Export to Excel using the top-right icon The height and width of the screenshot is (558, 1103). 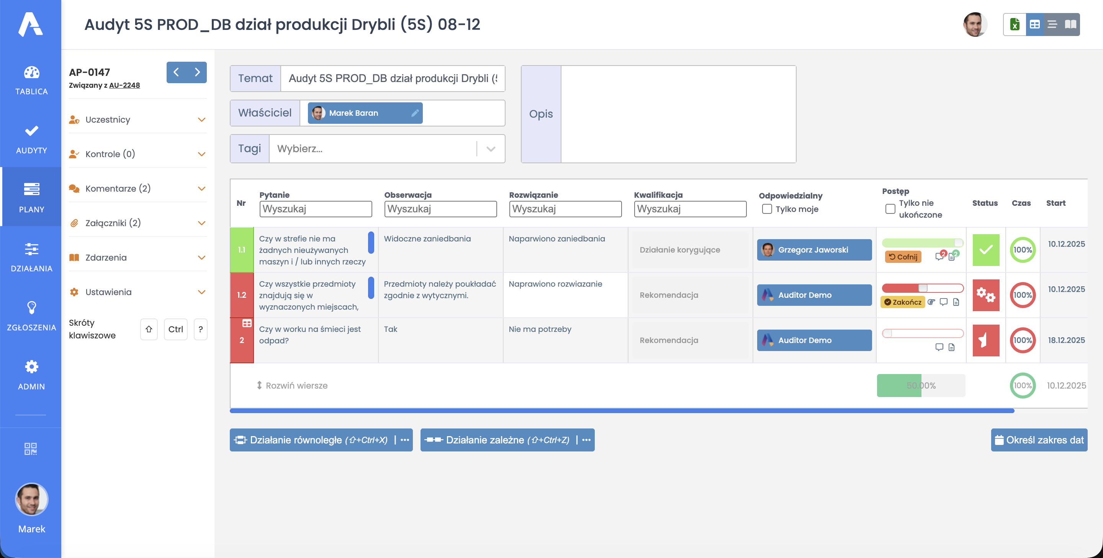pyautogui.click(x=1015, y=25)
